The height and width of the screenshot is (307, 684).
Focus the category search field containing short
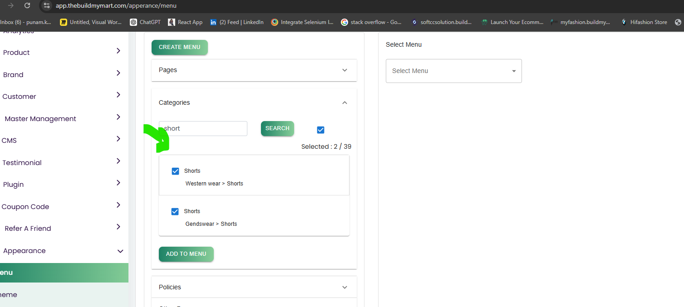click(x=203, y=128)
